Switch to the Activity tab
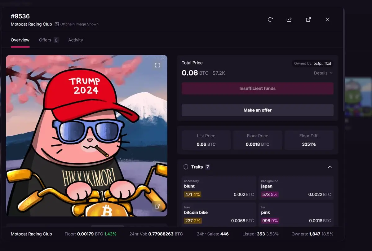372x251 pixels. [76, 40]
